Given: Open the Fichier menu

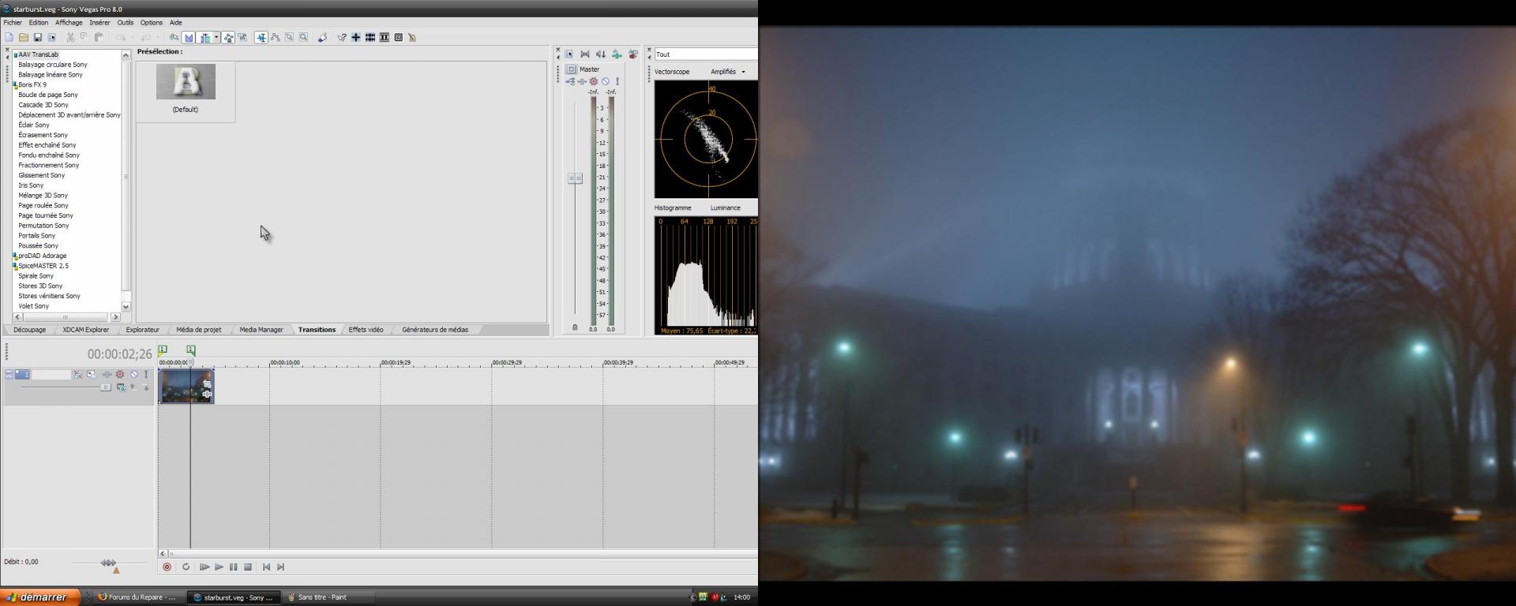Looking at the screenshot, I should 13,23.
